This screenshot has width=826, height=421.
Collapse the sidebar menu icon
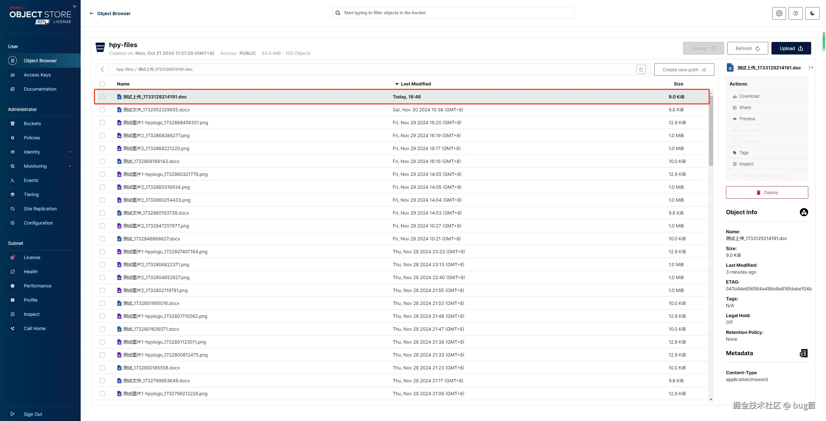[75, 6]
